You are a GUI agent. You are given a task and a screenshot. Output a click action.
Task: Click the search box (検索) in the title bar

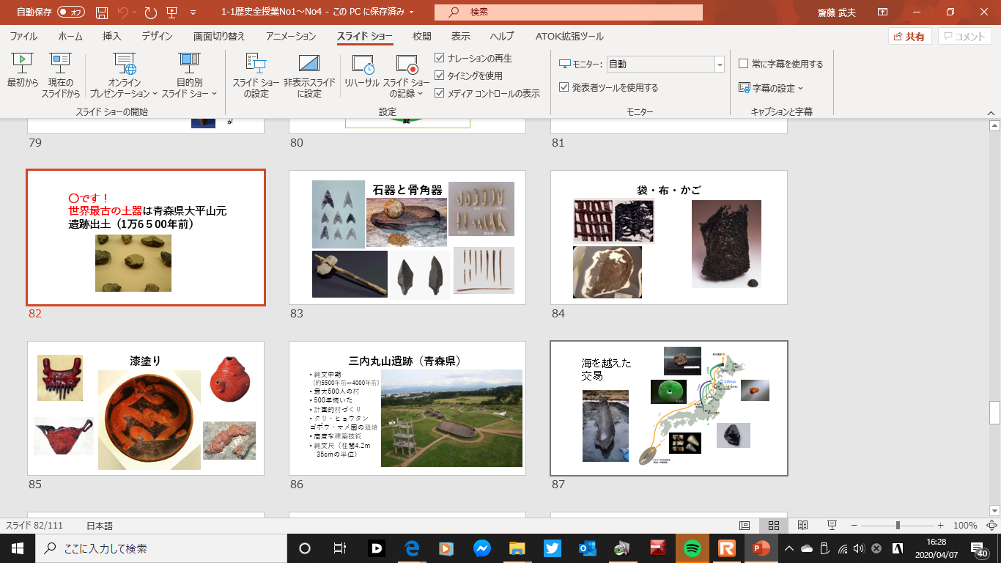[568, 12]
